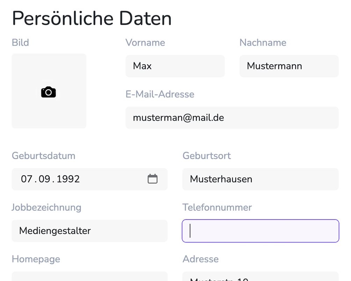Viewport: 351px width, 281px height.
Task: Click the Homepage label
Action: tap(36, 259)
